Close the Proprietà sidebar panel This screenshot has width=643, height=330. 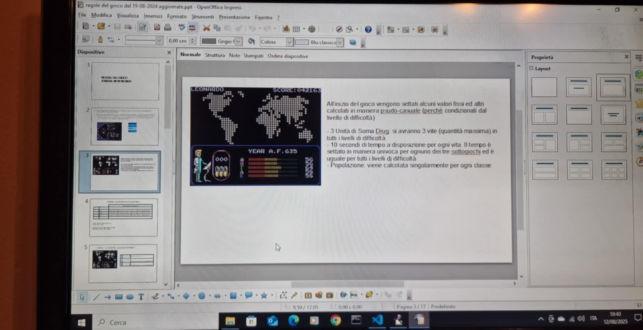click(x=626, y=57)
